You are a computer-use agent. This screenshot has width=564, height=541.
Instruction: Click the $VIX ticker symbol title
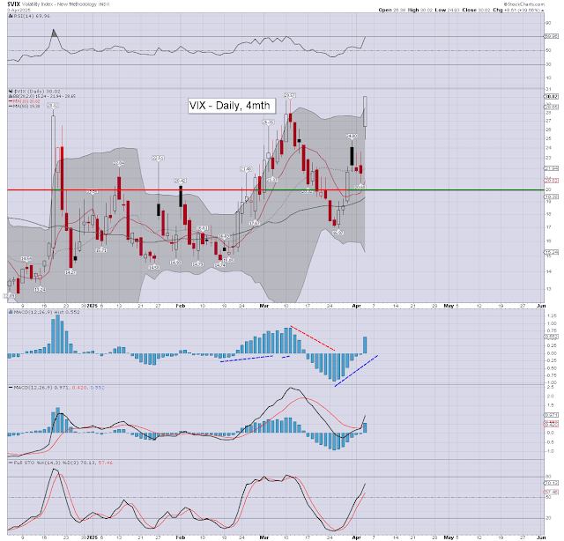(14, 4)
